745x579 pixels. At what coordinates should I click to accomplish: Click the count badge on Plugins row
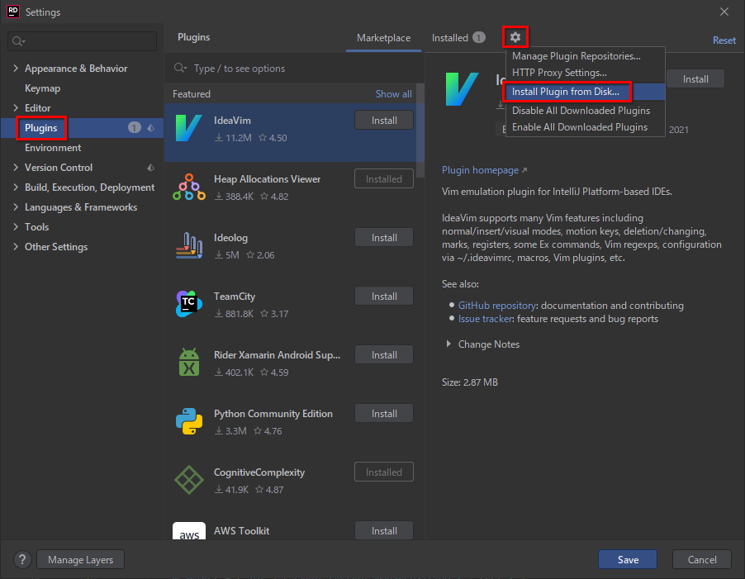[x=135, y=128]
